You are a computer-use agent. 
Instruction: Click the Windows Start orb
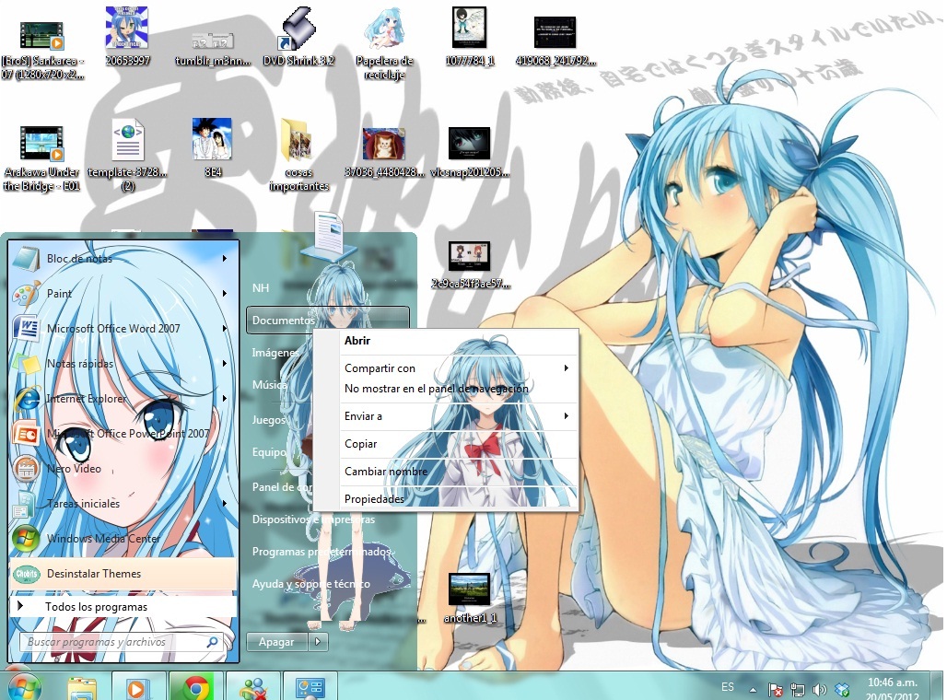24,687
